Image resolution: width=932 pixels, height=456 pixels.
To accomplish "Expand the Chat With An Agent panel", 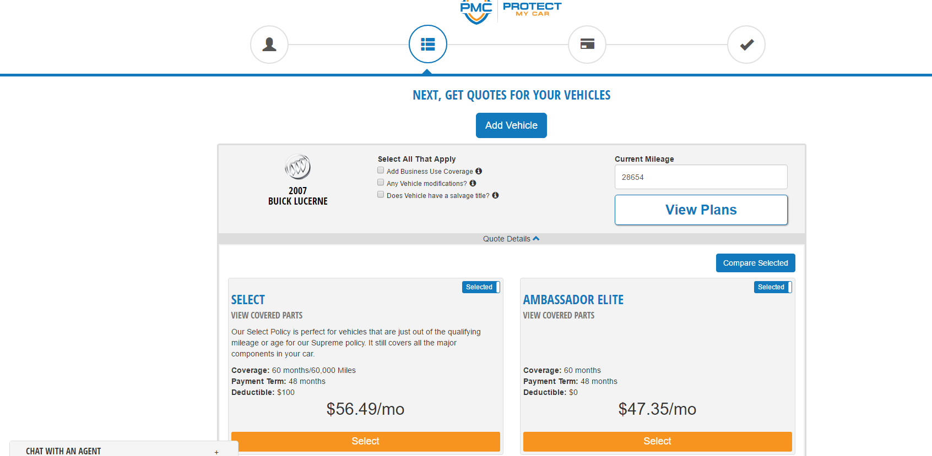I will 216,451.
